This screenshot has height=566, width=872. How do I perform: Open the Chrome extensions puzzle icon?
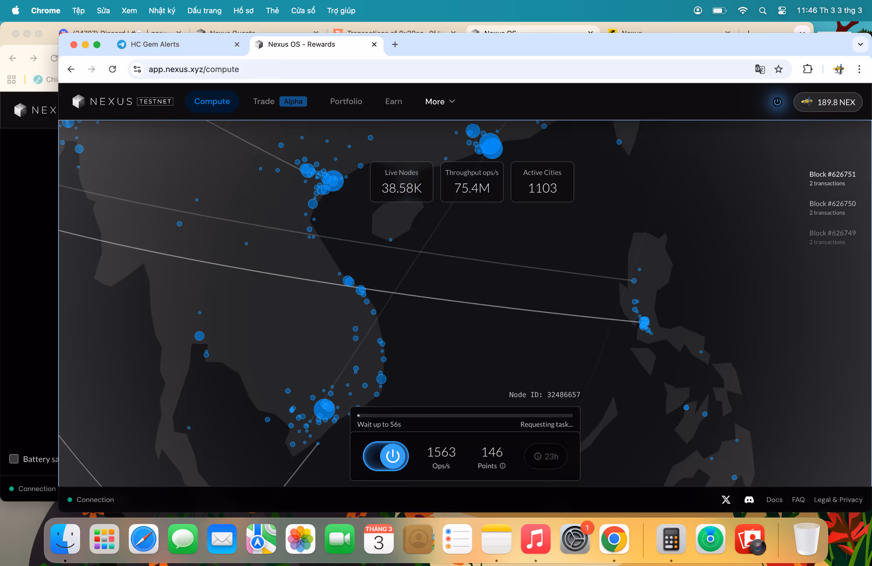click(x=807, y=69)
